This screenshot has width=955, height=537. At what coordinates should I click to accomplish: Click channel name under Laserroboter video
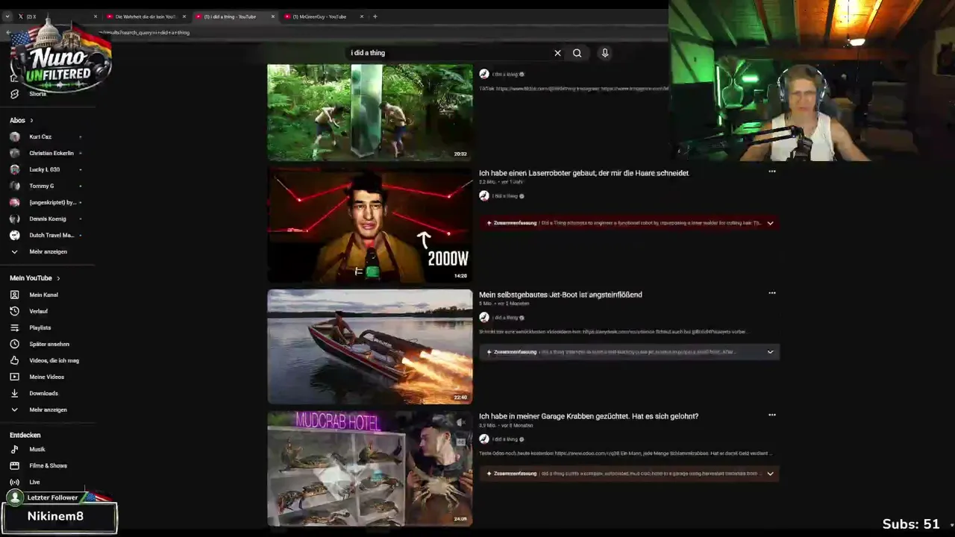(x=505, y=196)
